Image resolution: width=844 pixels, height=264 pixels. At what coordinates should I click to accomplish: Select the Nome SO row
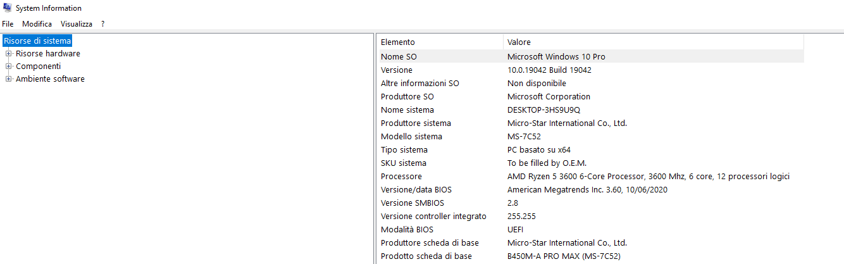point(399,56)
